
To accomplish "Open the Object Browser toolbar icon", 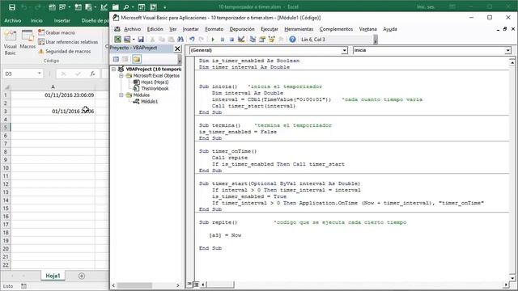I will pos(272,40).
